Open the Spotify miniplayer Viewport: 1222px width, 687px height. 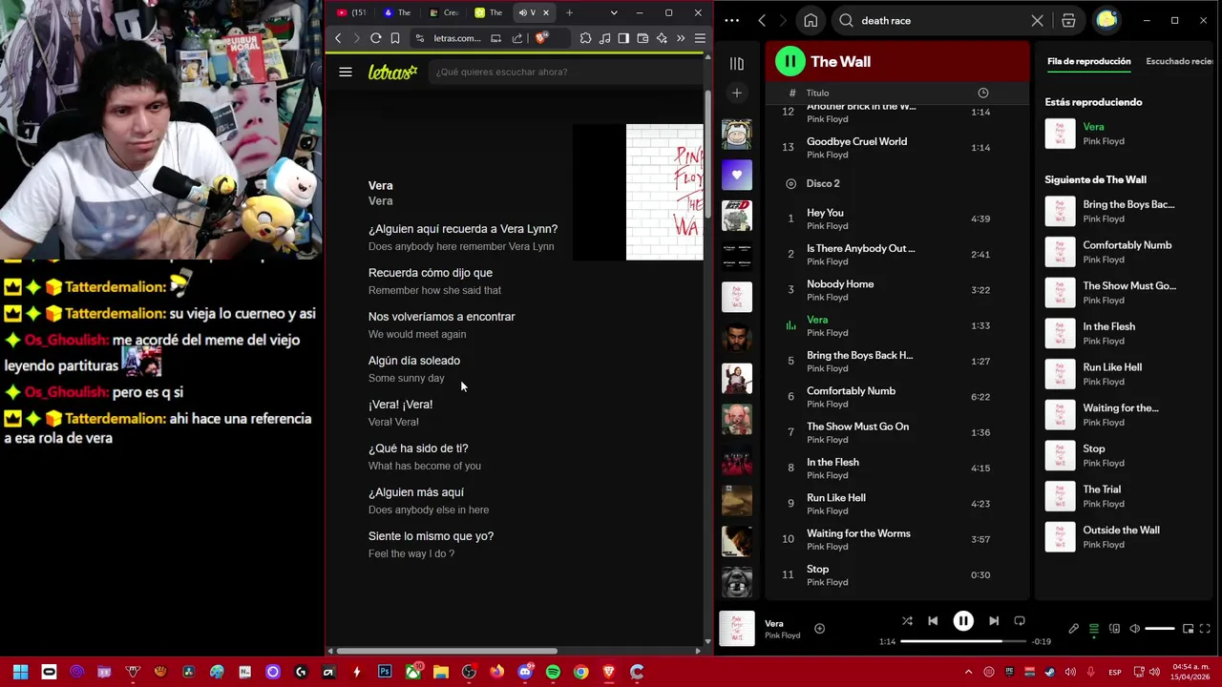tap(1188, 629)
